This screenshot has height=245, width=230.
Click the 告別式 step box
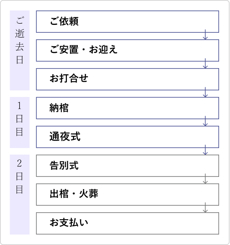click(x=128, y=166)
